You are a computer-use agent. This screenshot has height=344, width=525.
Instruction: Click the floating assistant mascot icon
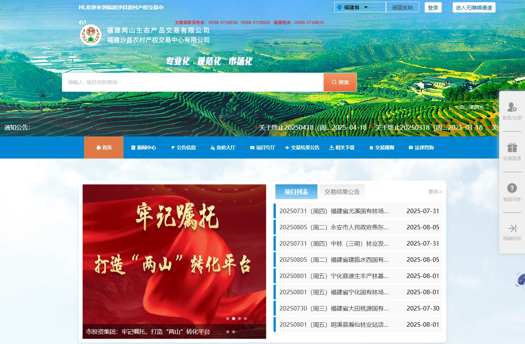(x=520, y=279)
